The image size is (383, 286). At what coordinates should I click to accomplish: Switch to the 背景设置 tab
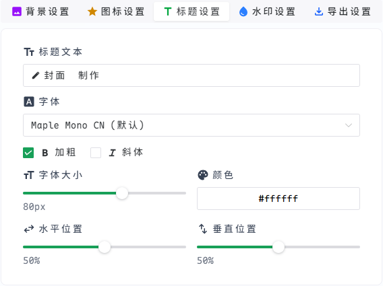pyautogui.click(x=40, y=11)
